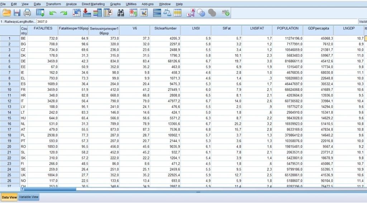This screenshot has height=203, width=367.
Task: Select row header number 20
Action: click(10, 147)
